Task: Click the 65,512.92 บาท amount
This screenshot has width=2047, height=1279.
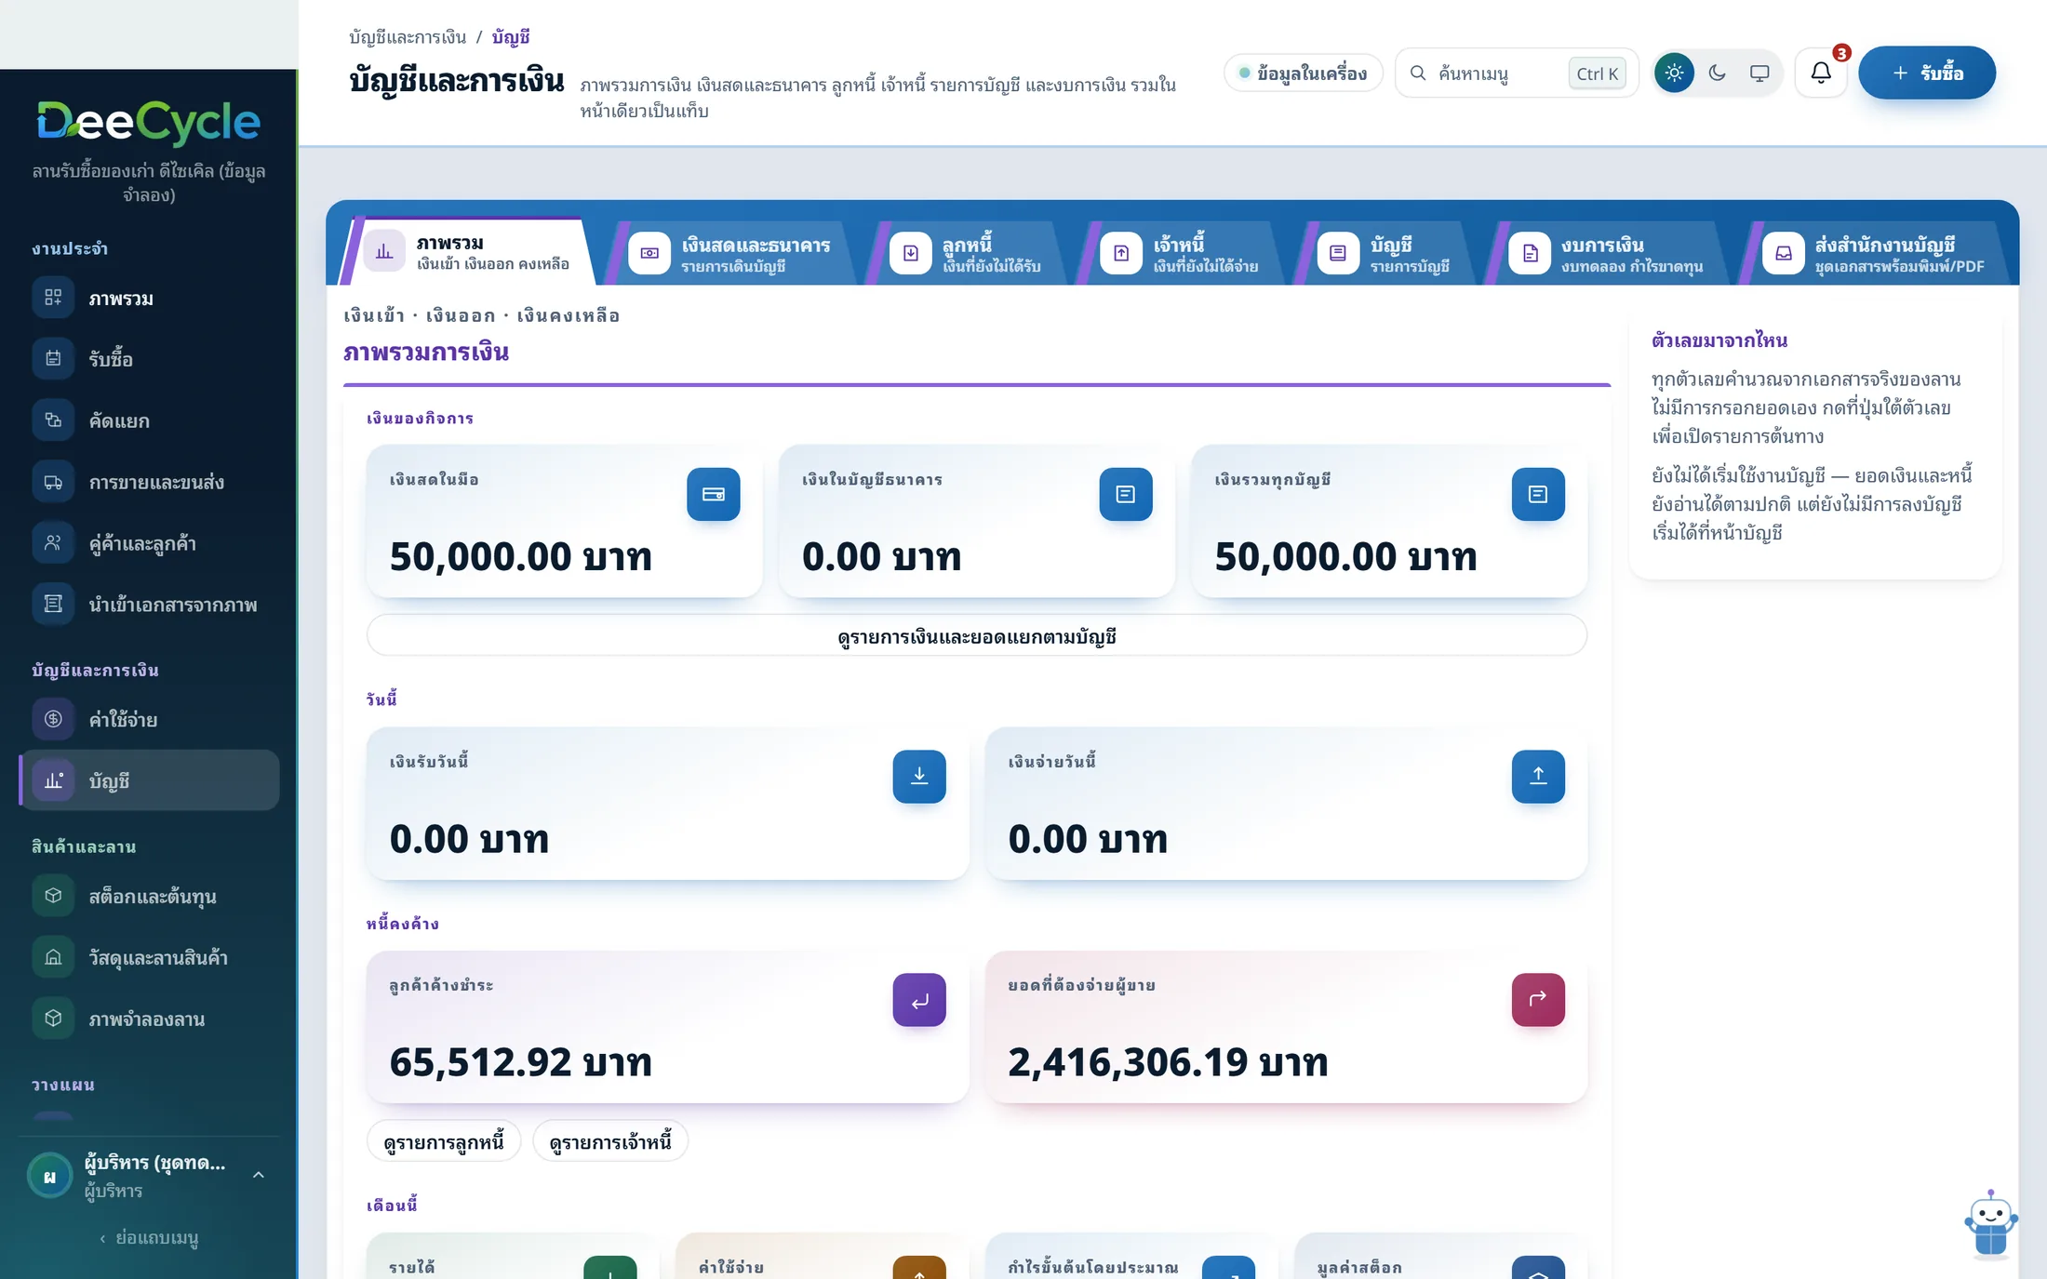Action: click(521, 1061)
